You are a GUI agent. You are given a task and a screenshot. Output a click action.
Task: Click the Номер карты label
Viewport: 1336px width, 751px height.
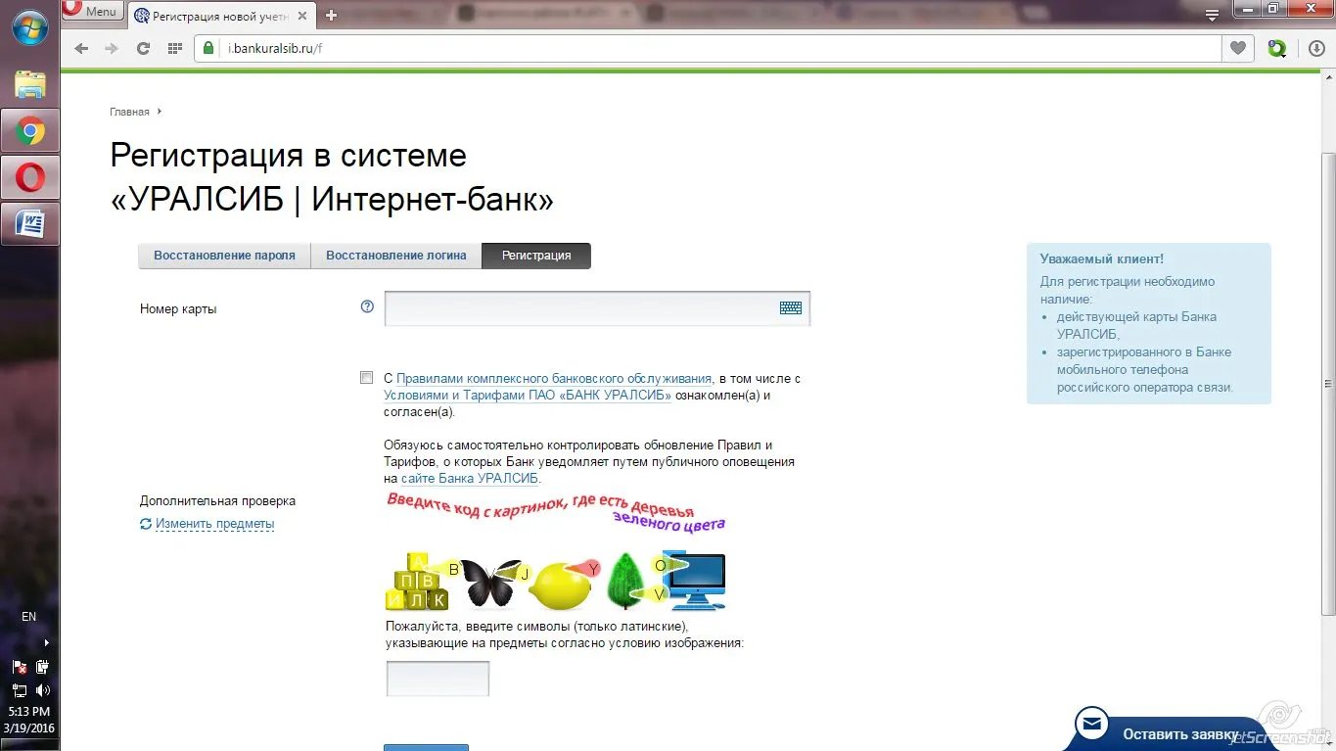(x=178, y=309)
